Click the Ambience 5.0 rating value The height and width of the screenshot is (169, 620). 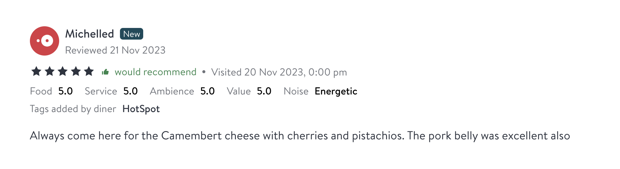coord(207,91)
